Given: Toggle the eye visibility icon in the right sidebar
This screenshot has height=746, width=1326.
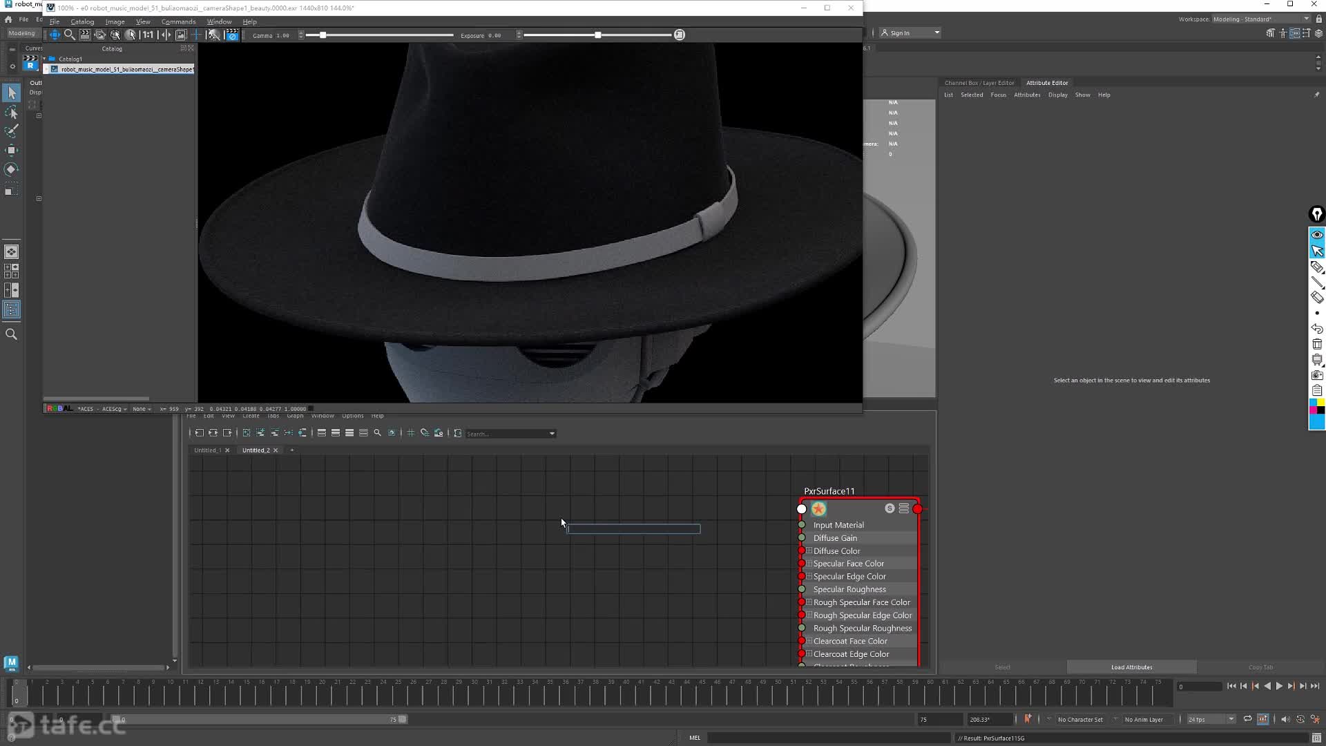Looking at the screenshot, I should tap(1317, 235).
